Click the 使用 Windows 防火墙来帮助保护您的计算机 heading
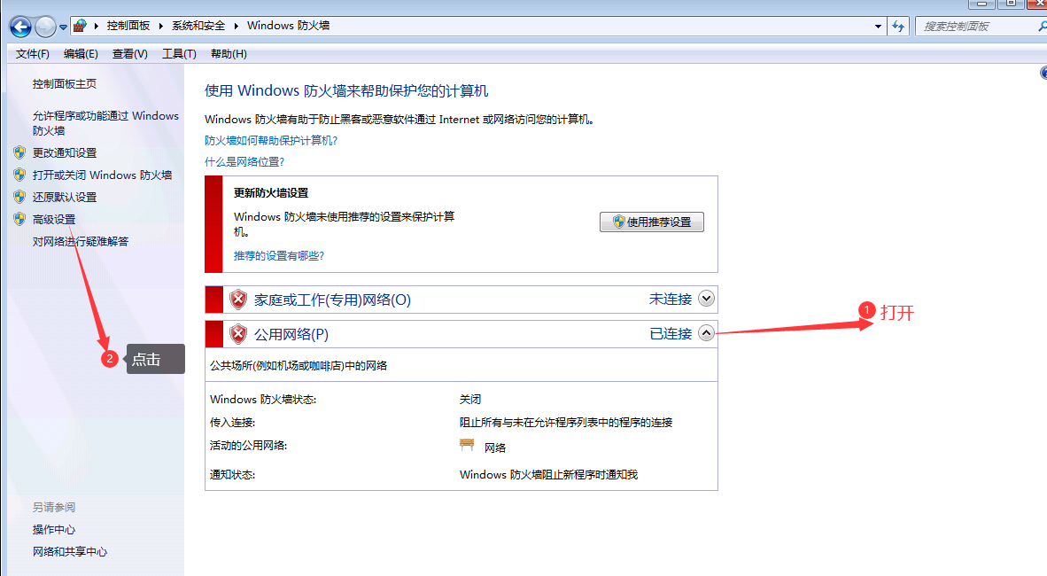1047x576 pixels. tap(346, 91)
